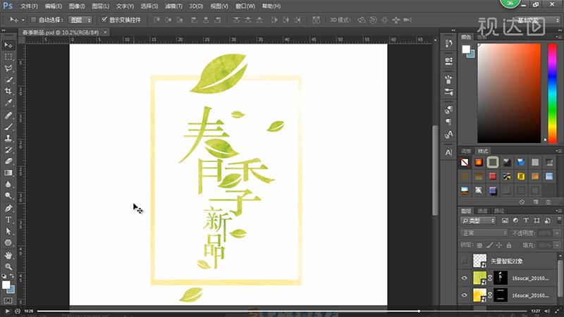Switch to the 路径 tab

point(499,211)
